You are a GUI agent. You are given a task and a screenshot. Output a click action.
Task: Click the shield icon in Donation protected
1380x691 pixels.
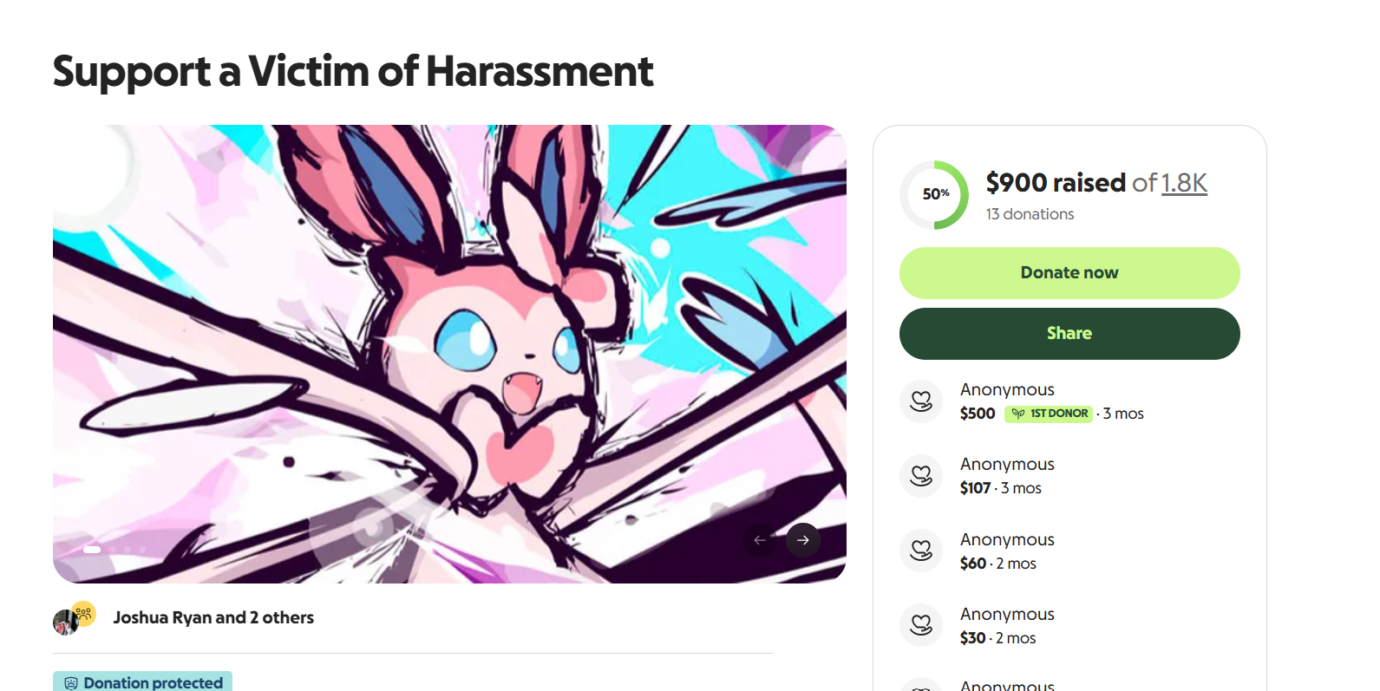(71, 683)
